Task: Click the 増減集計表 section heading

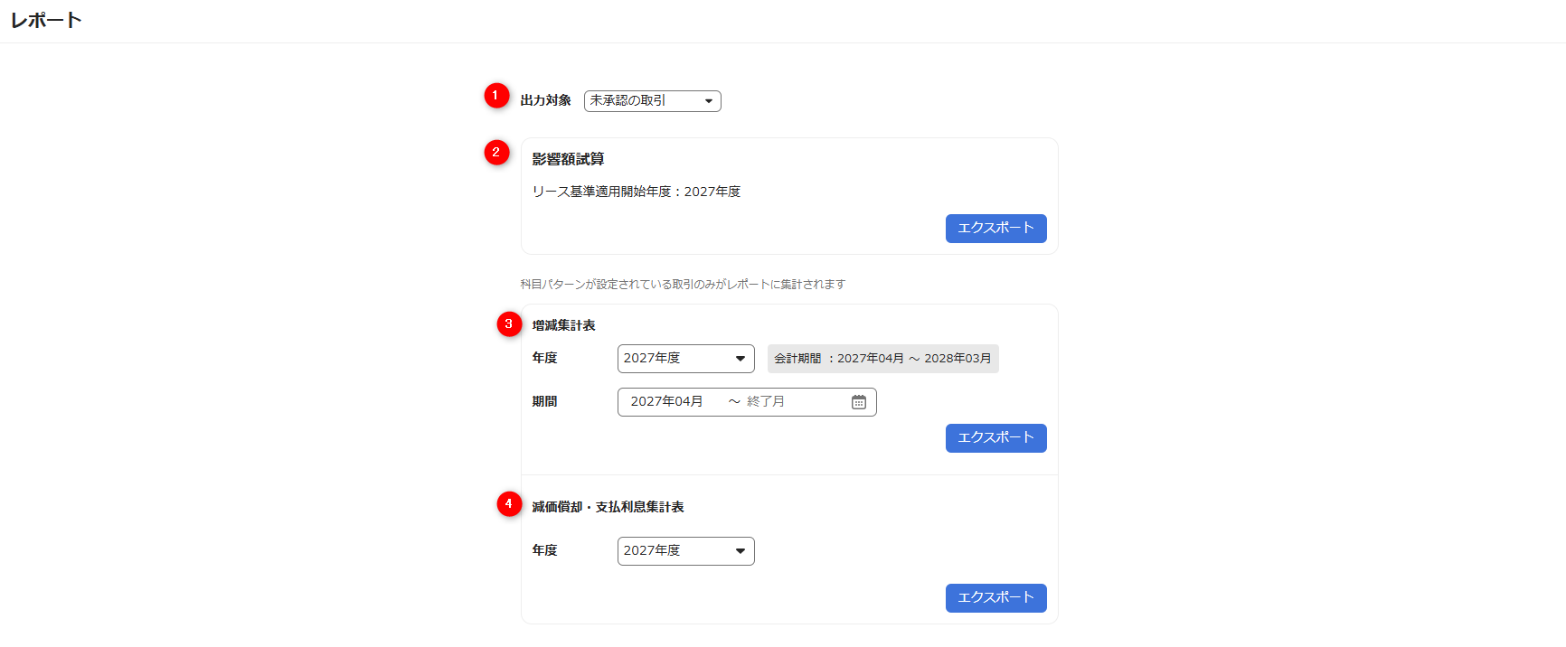Action: 563,325
